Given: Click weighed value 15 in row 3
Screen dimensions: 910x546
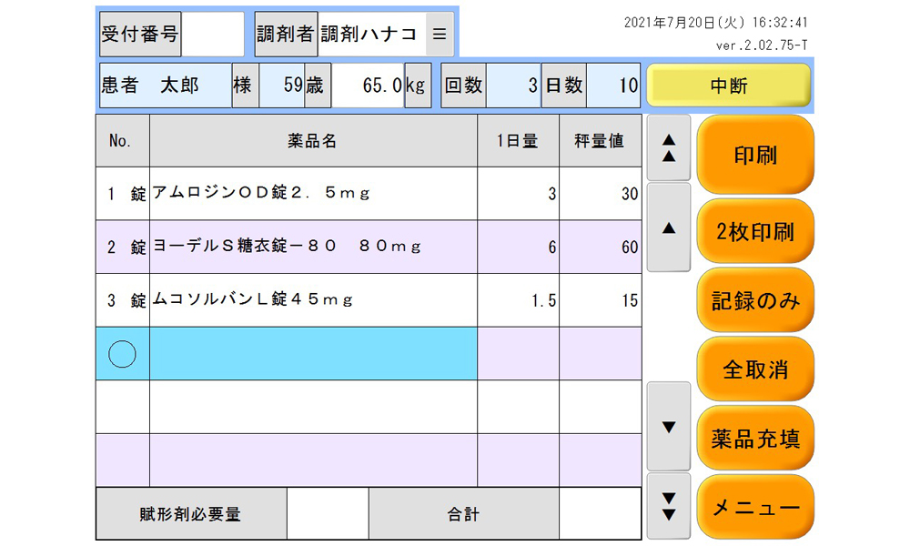Looking at the screenshot, I should (601, 300).
